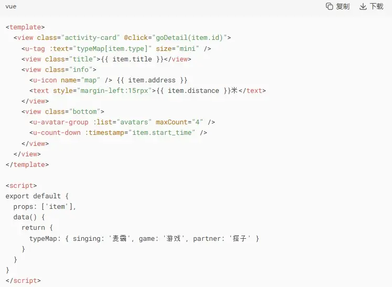Click the closing </script> tag
The height and width of the screenshot is (287, 392).
click(x=23, y=281)
